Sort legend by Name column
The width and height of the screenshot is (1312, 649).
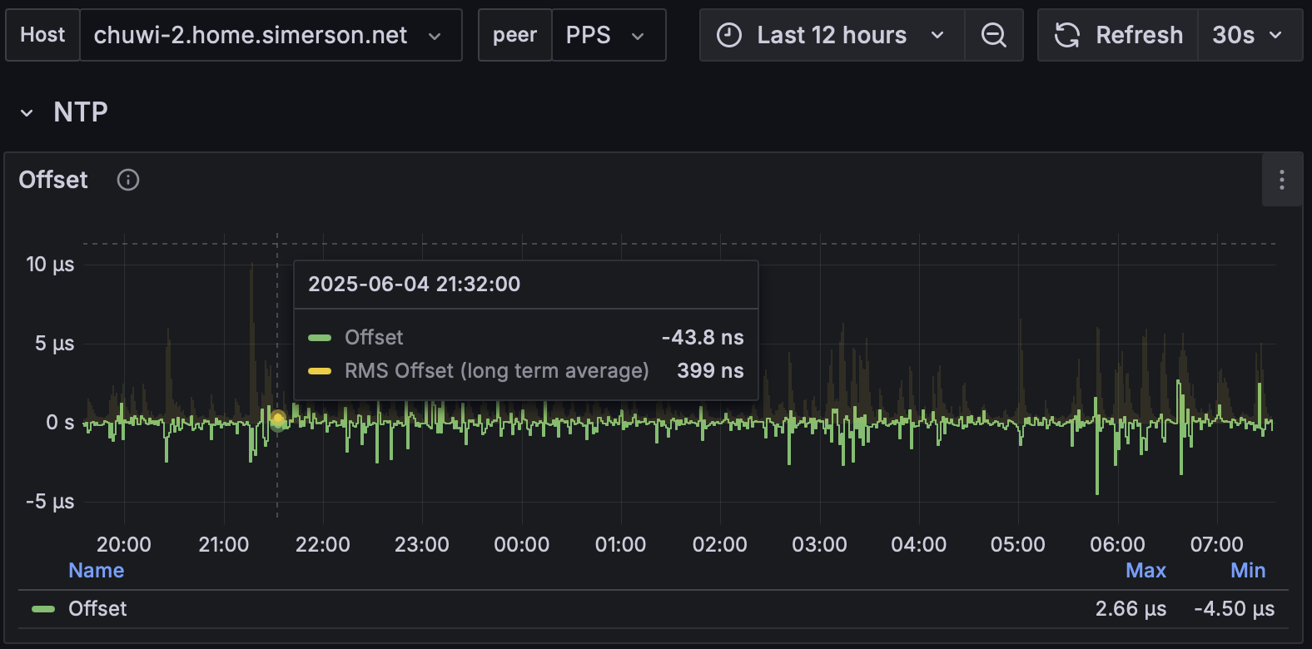pos(97,570)
